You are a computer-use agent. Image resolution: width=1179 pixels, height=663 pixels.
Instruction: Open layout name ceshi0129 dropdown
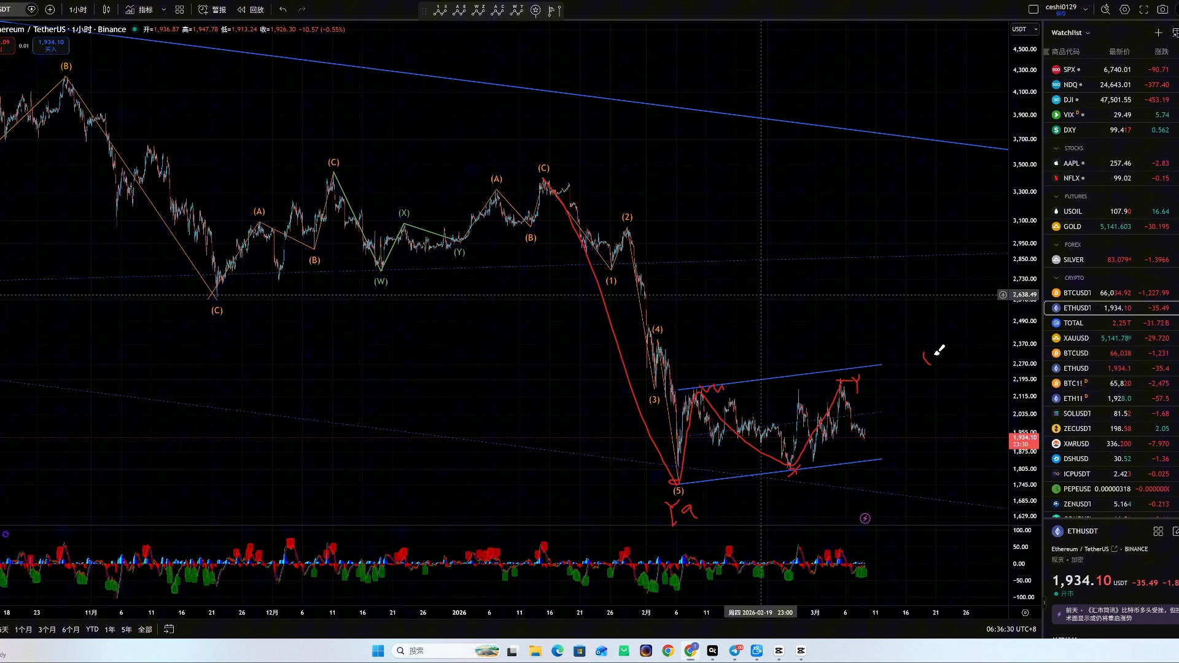[x=1085, y=9]
